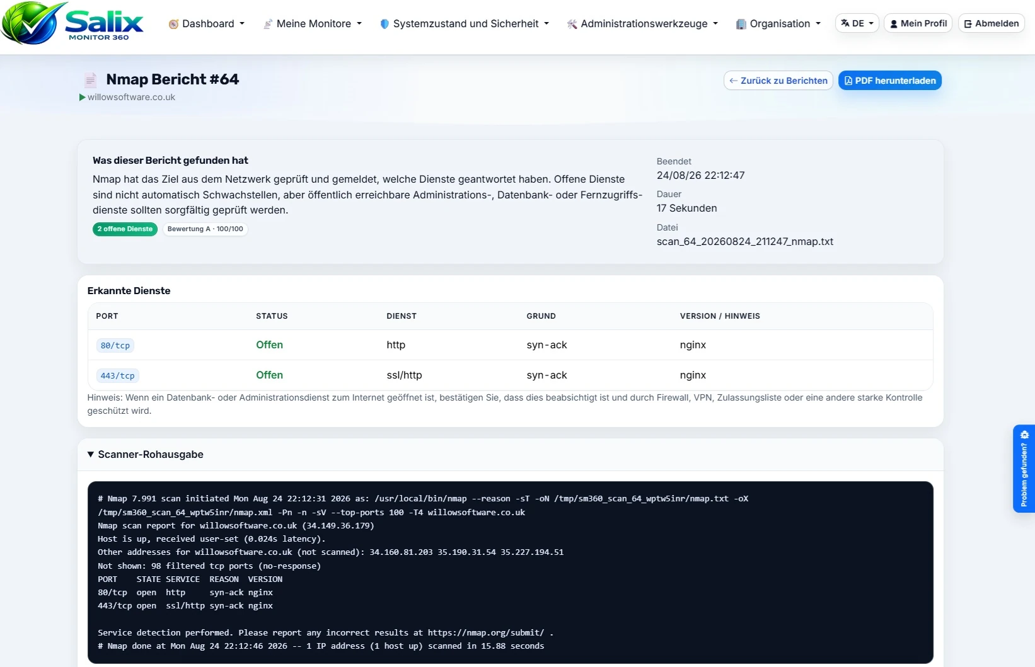Click the profile person icon
1035x667 pixels.
click(x=894, y=24)
